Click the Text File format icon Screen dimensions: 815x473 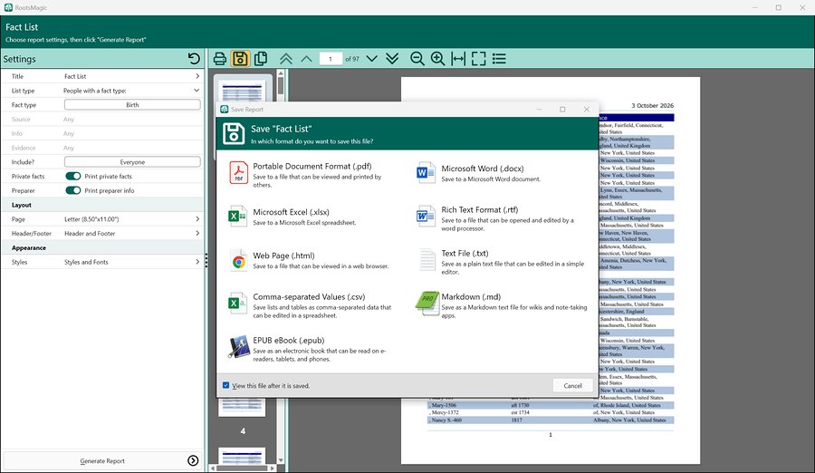tap(427, 260)
